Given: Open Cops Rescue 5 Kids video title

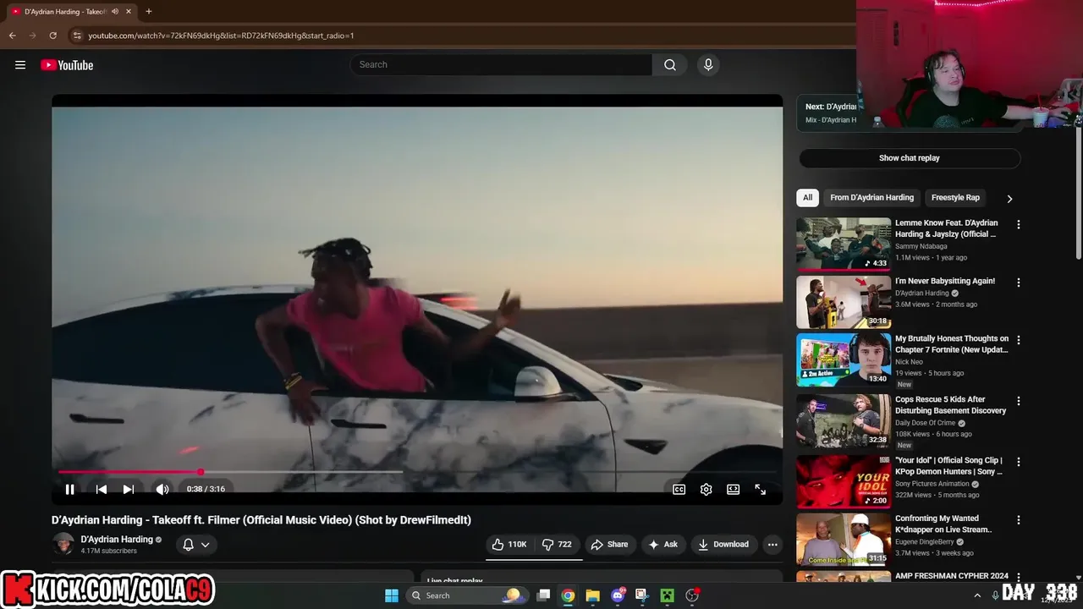Looking at the screenshot, I should click(950, 405).
